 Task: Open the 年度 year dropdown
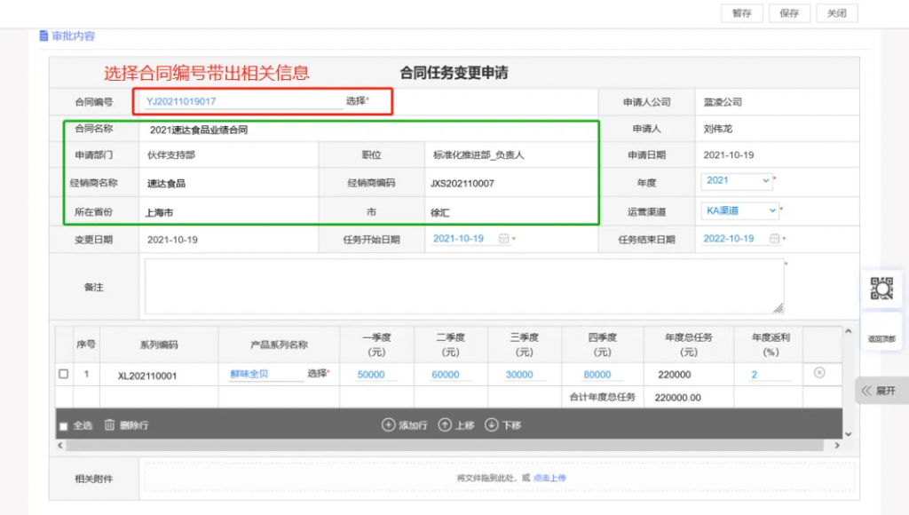tap(739, 180)
